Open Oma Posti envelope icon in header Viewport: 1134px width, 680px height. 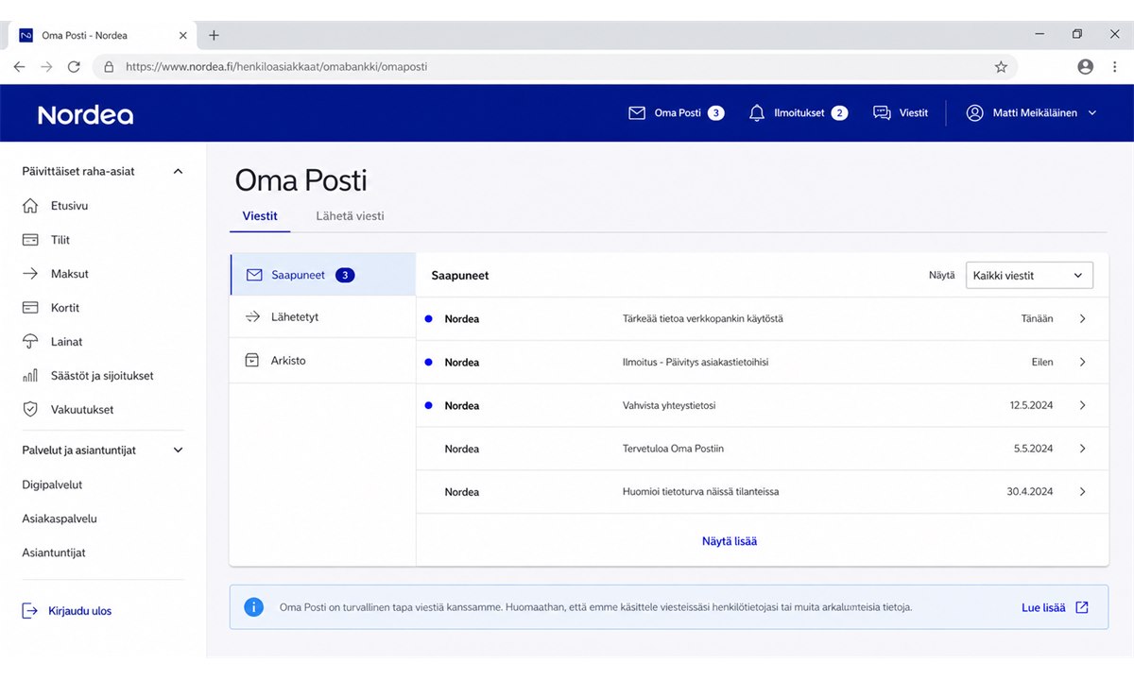tap(637, 112)
